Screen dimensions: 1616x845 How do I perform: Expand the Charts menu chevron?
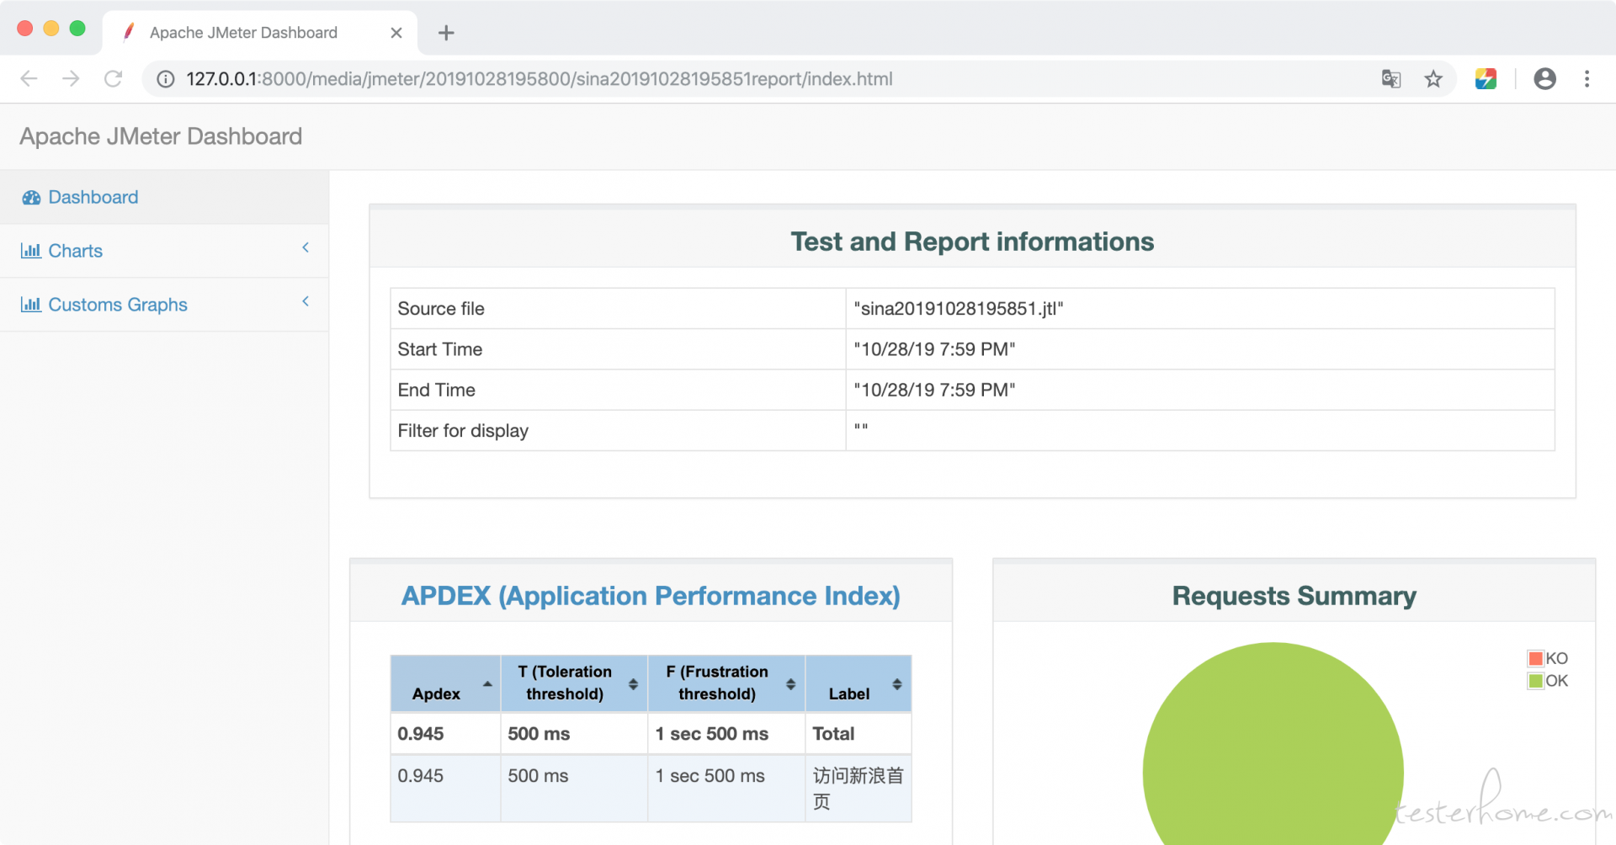tap(306, 247)
